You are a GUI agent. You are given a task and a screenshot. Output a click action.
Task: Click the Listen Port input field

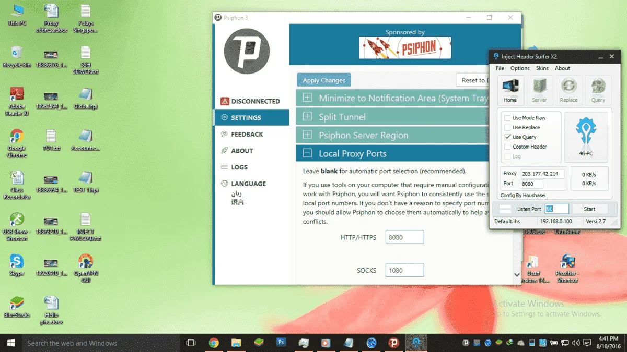coord(557,209)
